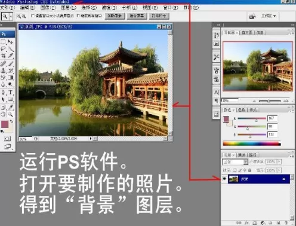296x226 pixels.
Task: Select the Gradient tool
Action: (x=11, y=77)
